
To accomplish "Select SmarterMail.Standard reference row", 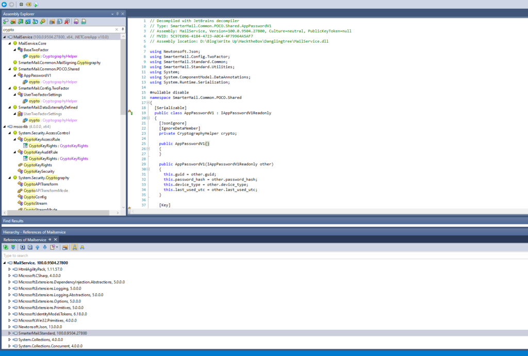I will tap(53, 333).
